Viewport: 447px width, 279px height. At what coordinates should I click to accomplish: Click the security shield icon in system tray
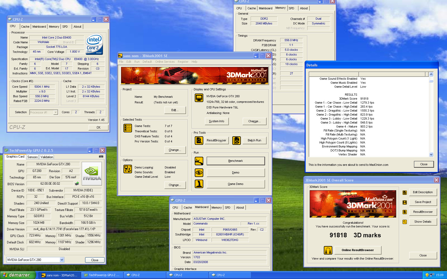[427, 275]
